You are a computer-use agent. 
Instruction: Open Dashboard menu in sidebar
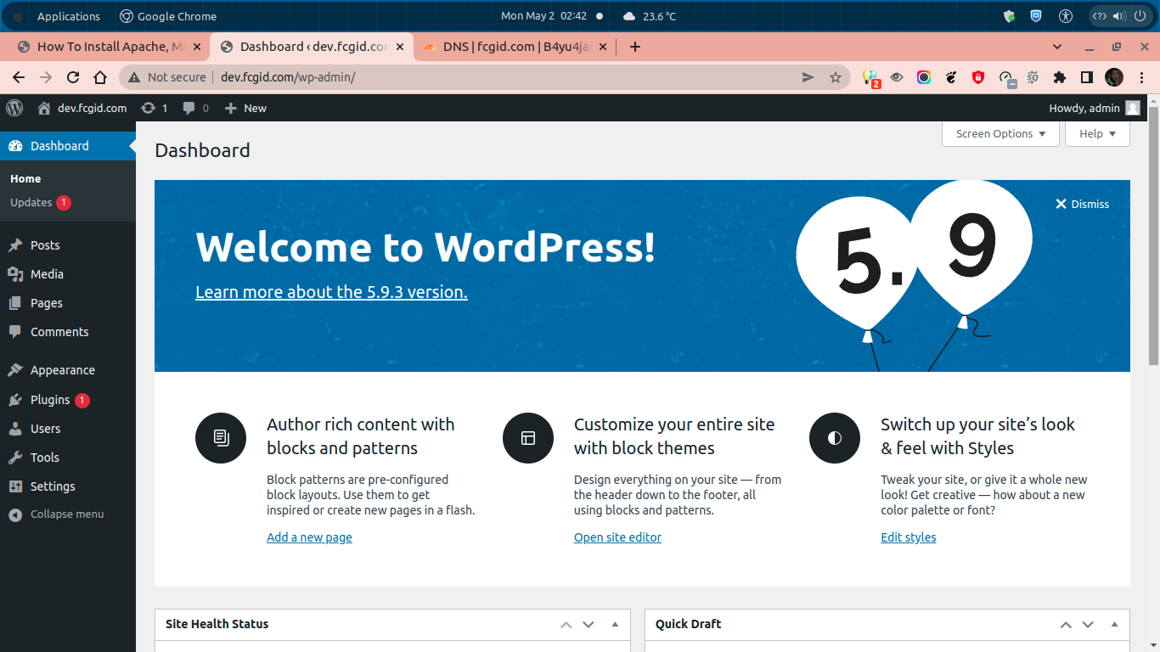[68, 146]
